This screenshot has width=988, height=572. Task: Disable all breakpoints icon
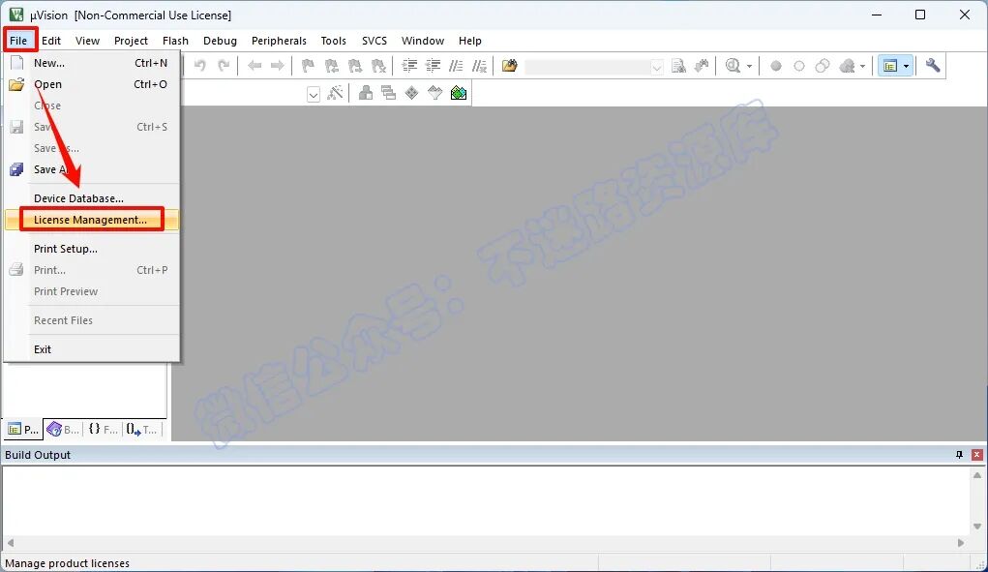pyautogui.click(x=823, y=66)
